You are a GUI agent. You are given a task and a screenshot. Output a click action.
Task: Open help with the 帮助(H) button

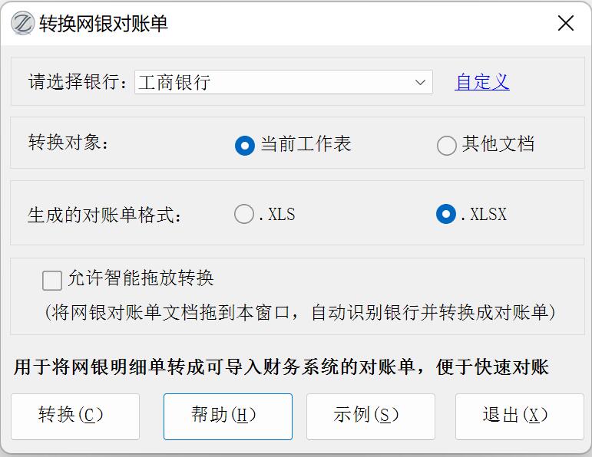(227, 416)
